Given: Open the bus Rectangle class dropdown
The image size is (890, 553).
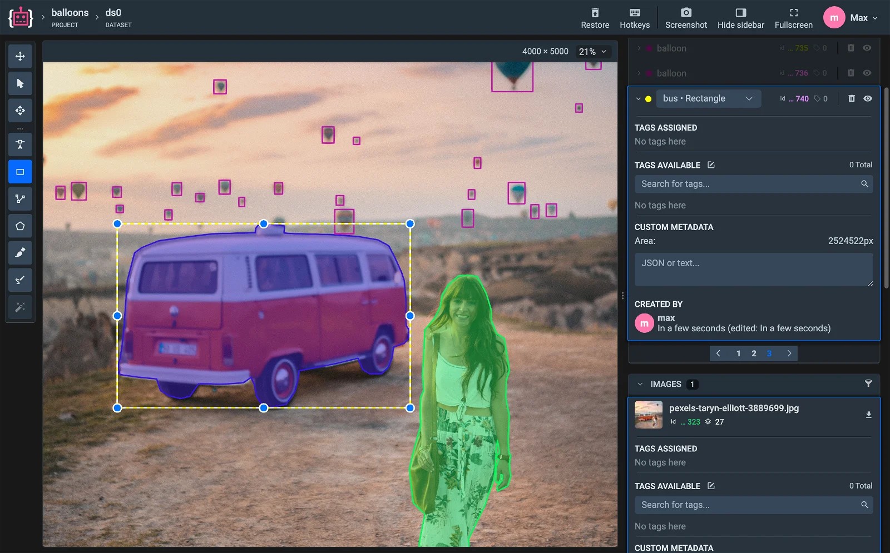Looking at the screenshot, I should (708, 98).
